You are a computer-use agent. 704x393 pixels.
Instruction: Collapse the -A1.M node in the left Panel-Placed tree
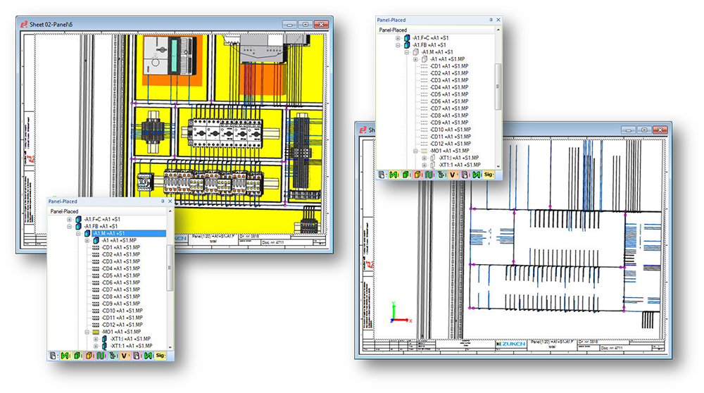tap(77, 233)
